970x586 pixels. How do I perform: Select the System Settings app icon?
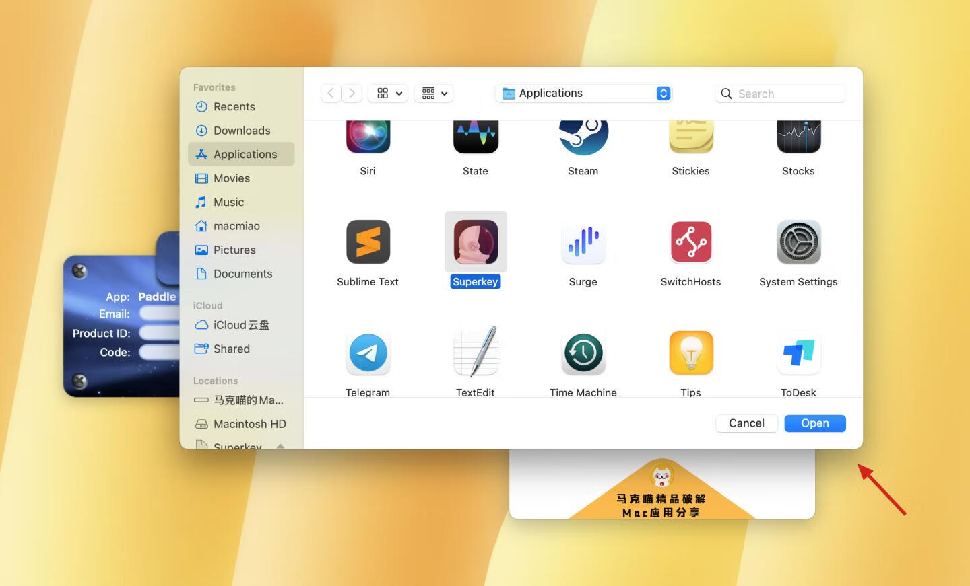click(x=799, y=242)
